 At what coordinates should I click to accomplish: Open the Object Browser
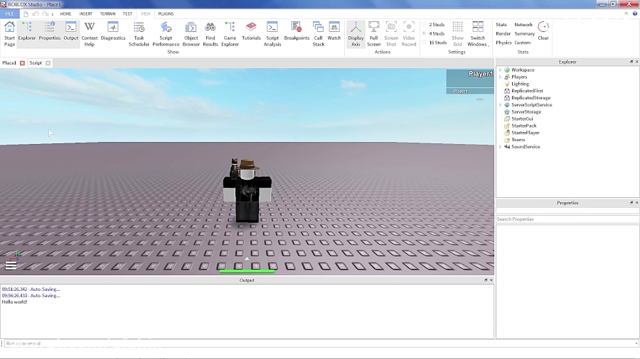[x=191, y=34]
